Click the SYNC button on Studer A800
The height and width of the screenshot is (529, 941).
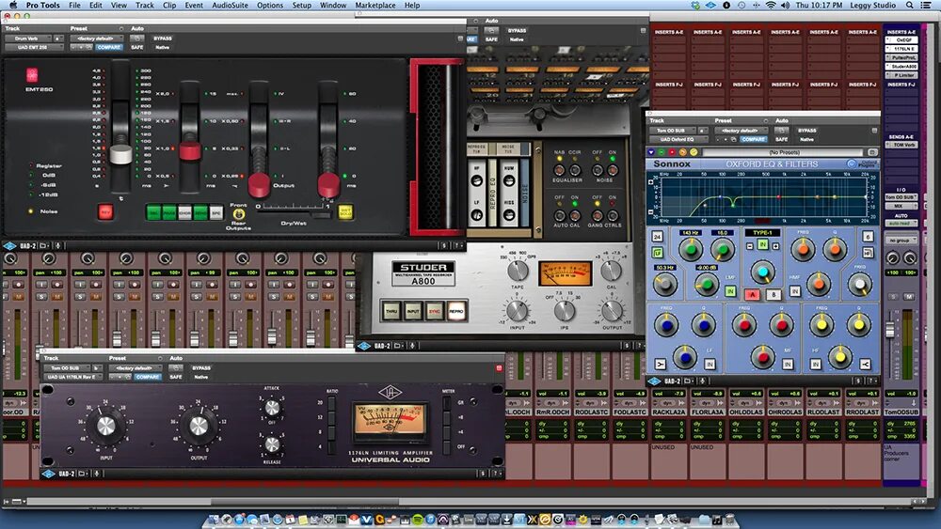(435, 310)
